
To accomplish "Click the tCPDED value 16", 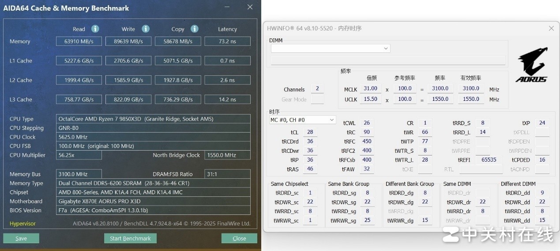I will pyautogui.click(x=542, y=160).
